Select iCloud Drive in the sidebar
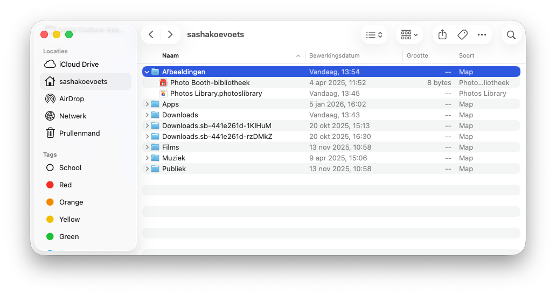The width and height of the screenshot is (556, 295). pyautogui.click(x=79, y=64)
